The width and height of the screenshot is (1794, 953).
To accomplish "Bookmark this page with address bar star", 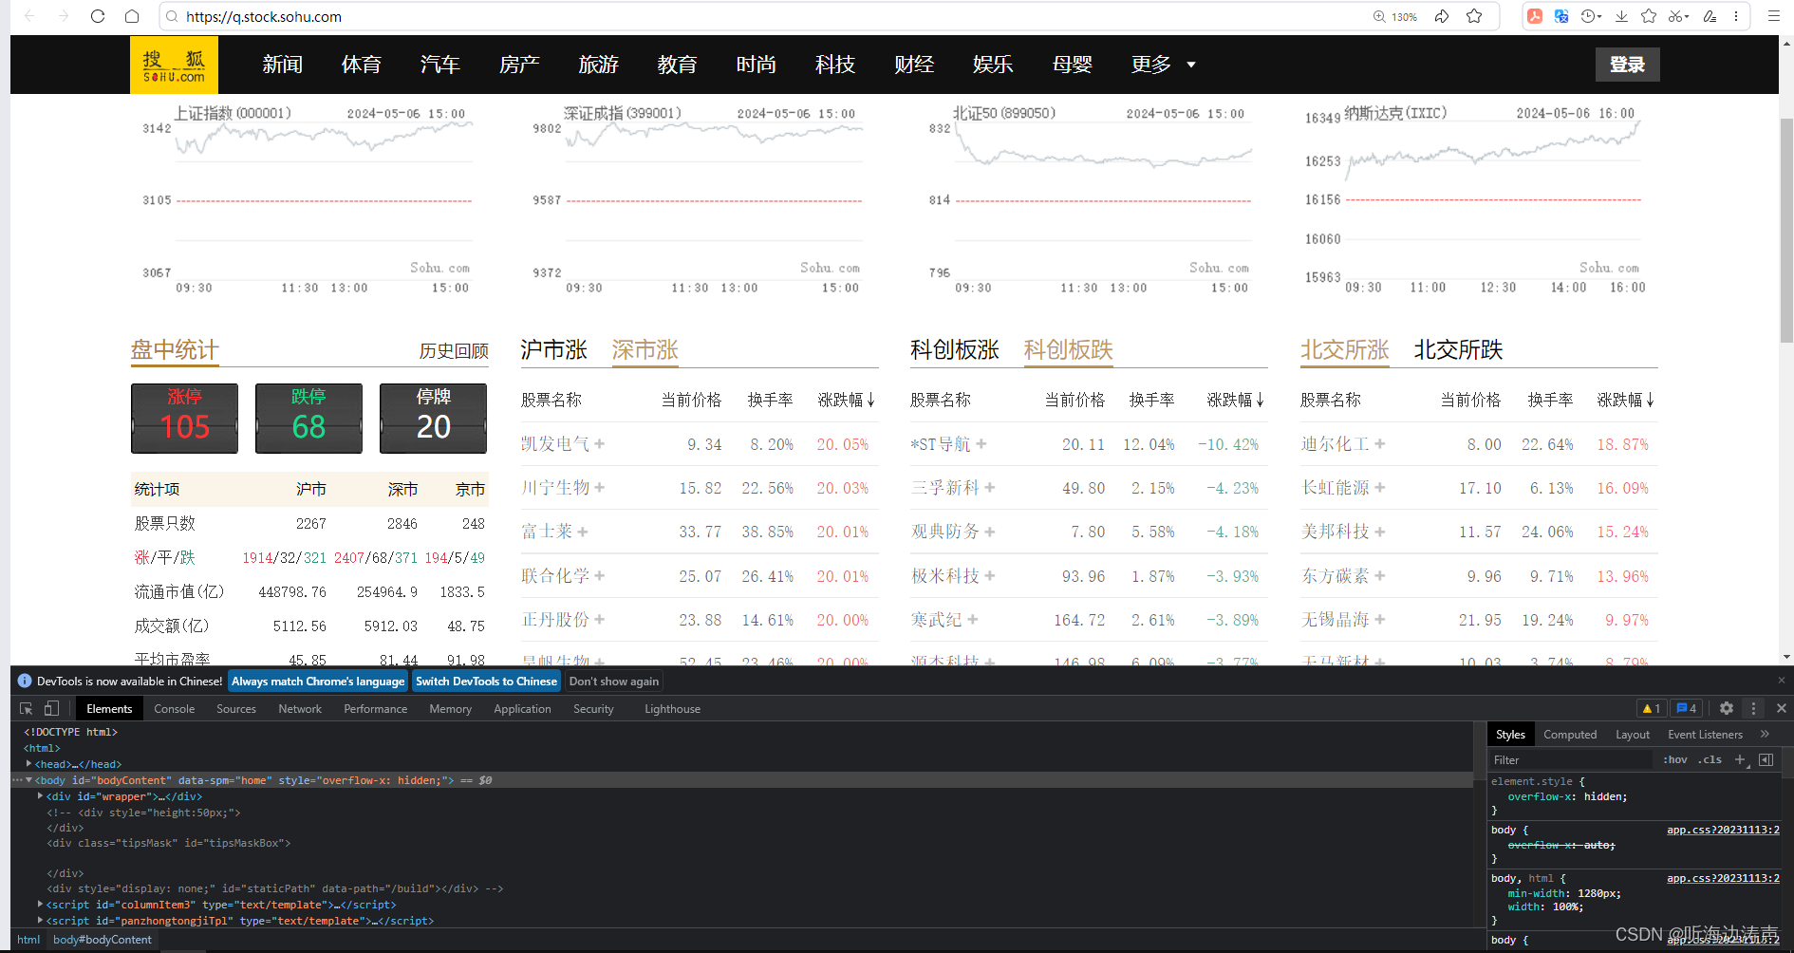I will pyautogui.click(x=1474, y=16).
